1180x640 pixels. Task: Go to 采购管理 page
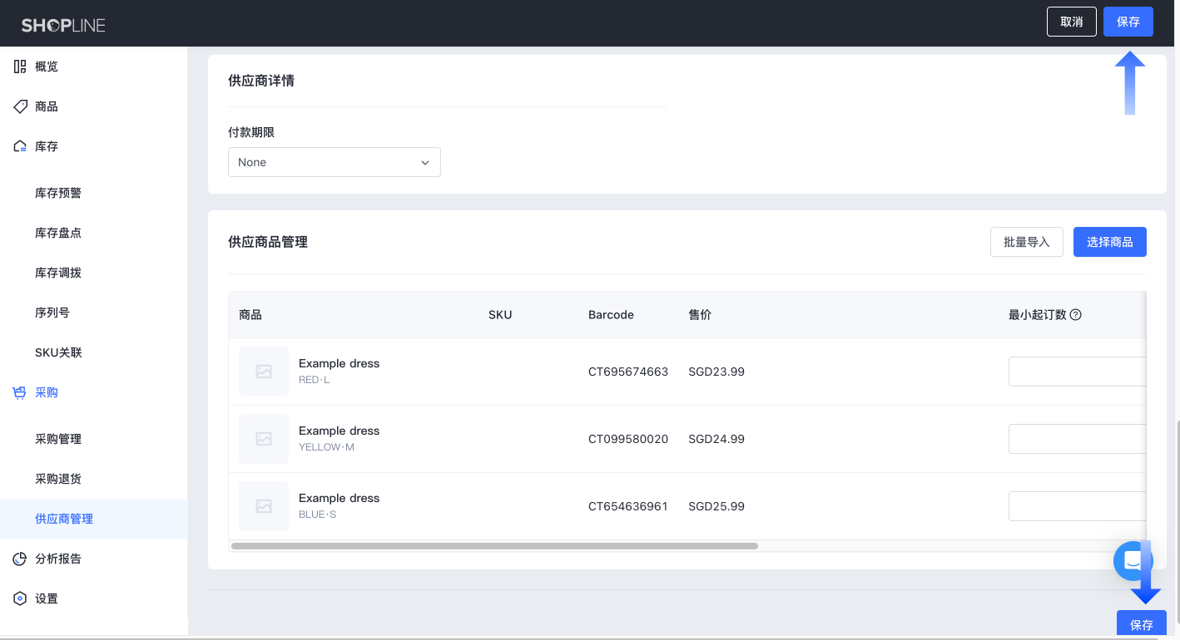click(58, 439)
